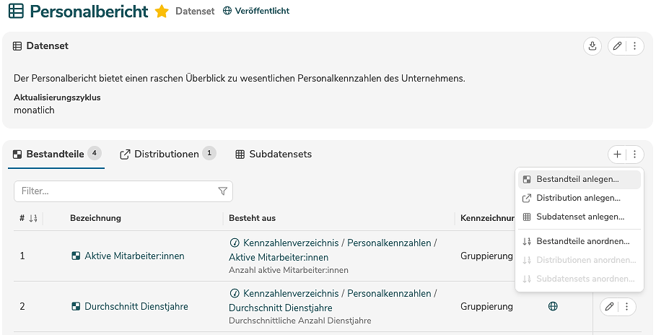Click into the Filter text field
The height and width of the screenshot is (335, 656).
tap(115, 191)
